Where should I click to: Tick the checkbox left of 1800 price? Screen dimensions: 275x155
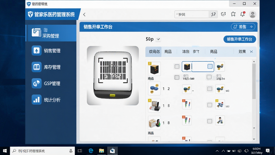click(x=177, y=77)
